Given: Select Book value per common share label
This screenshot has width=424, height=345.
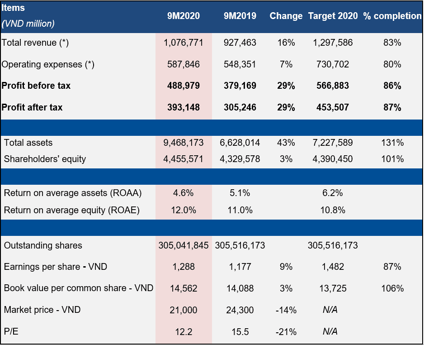Looking at the screenshot, I should pyautogui.click(x=79, y=288).
